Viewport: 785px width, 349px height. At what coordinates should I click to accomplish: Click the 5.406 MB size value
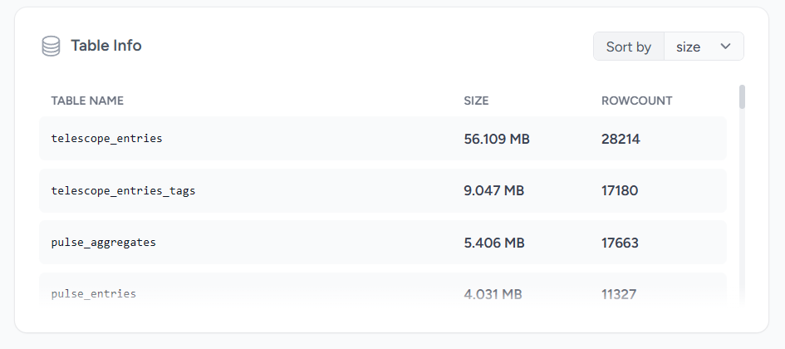494,243
